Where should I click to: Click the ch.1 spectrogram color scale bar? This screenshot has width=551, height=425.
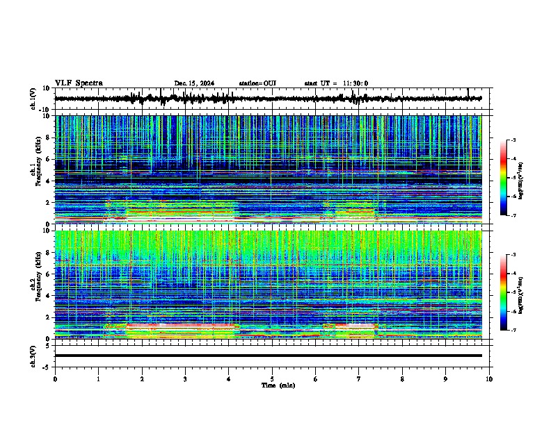tap(504, 178)
